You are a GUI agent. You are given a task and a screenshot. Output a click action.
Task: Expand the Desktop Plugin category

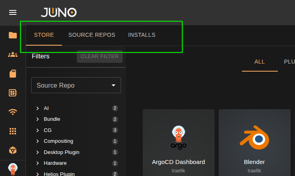pyautogui.click(x=38, y=152)
